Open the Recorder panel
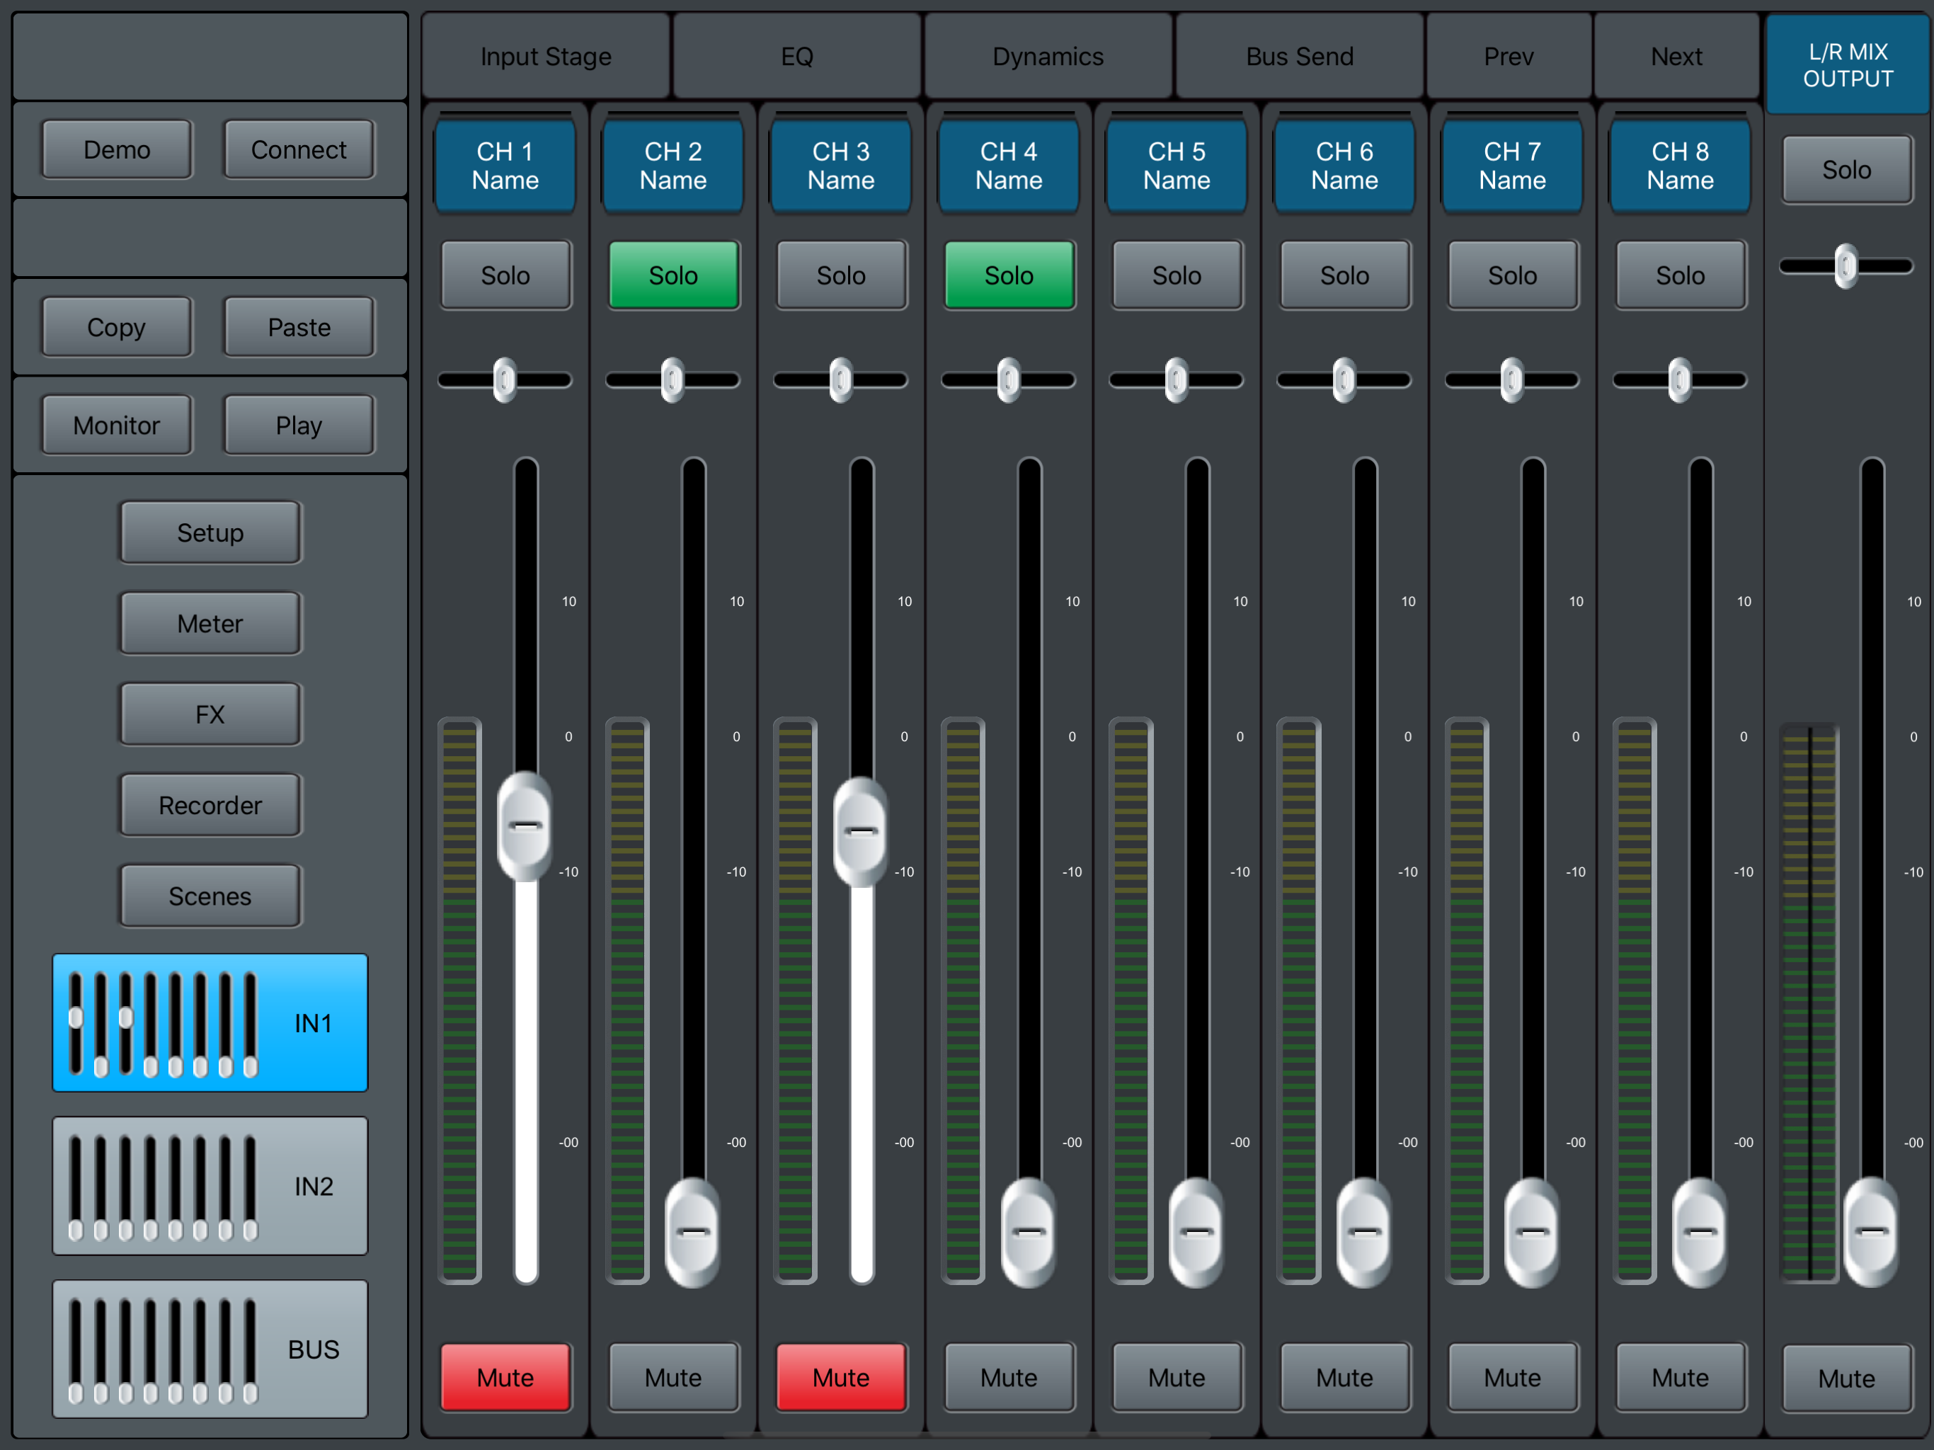Screen dimensions: 1934x1450 (x=210, y=804)
